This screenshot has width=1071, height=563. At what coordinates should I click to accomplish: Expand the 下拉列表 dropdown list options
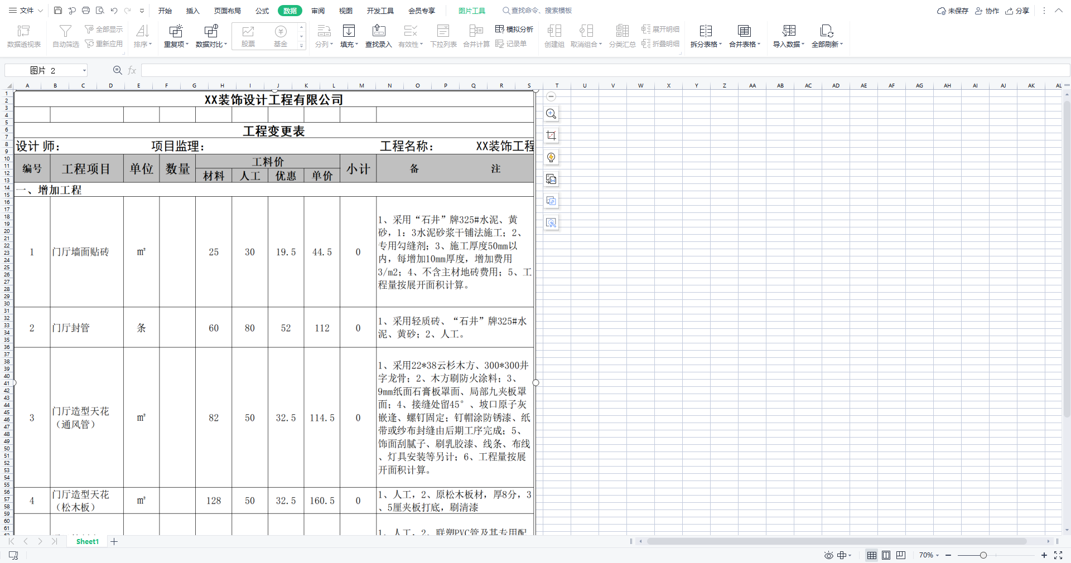point(443,35)
